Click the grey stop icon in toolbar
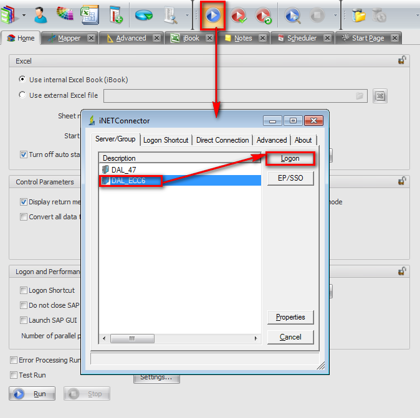The image size is (420, 418). click(317, 16)
